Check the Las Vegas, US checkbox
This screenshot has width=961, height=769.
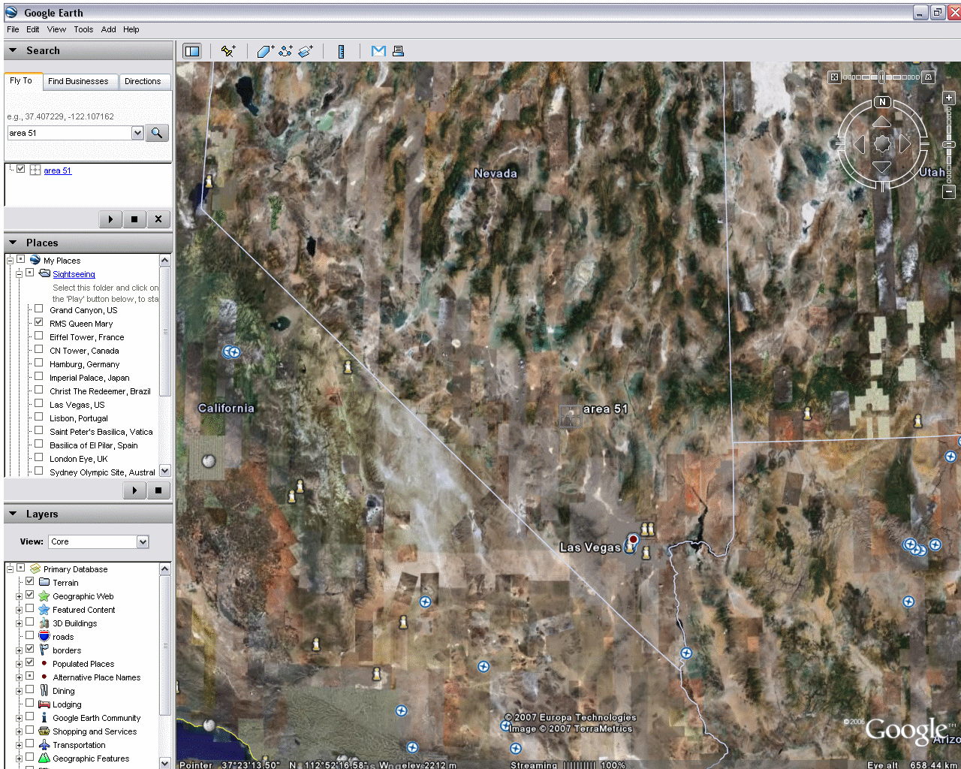coord(38,403)
